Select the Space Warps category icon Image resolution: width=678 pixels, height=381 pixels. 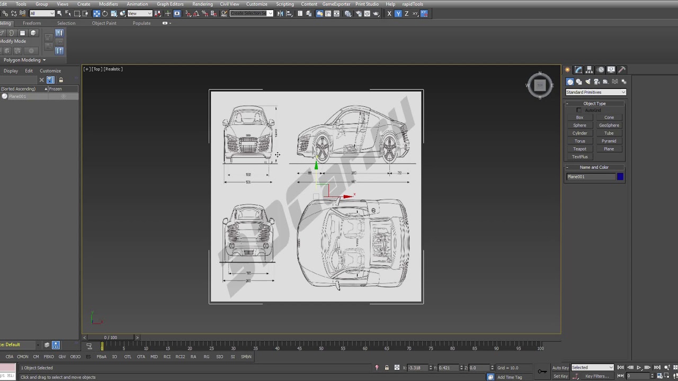click(x=615, y=81)
